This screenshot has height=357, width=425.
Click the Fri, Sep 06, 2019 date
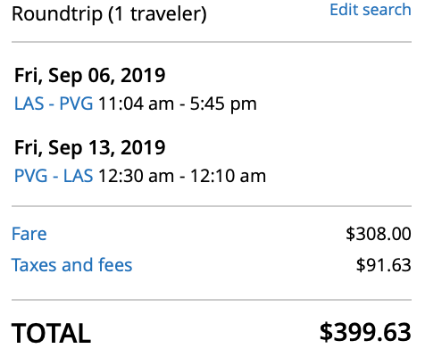(90, 75)
